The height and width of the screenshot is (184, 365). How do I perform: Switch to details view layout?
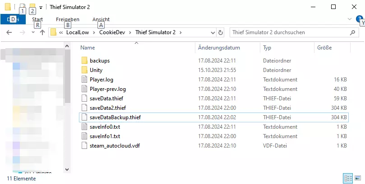click(x=348, y=178)
